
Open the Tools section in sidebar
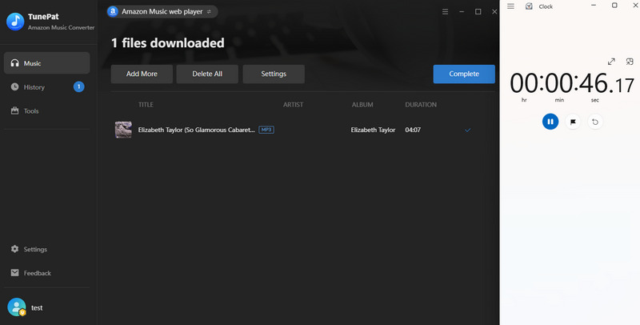(46, 110)
